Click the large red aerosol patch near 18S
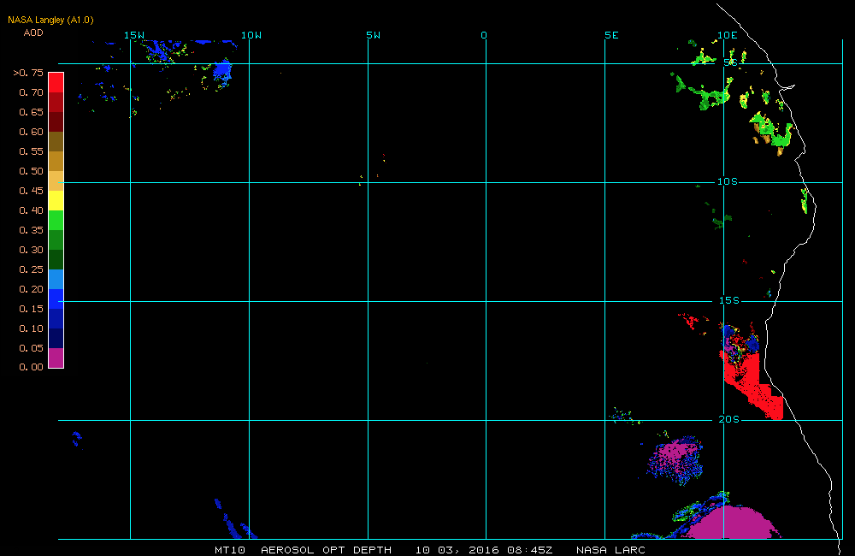The width and height of the screenshot is (855, 556). [752, 385]
